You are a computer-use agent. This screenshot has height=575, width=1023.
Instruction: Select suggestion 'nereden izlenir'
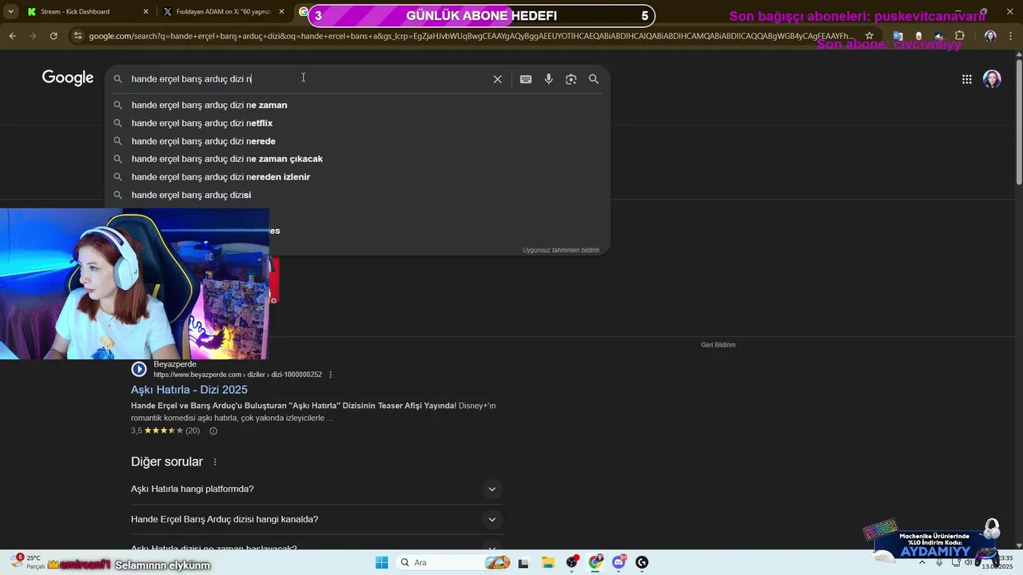tap(357, 176)
